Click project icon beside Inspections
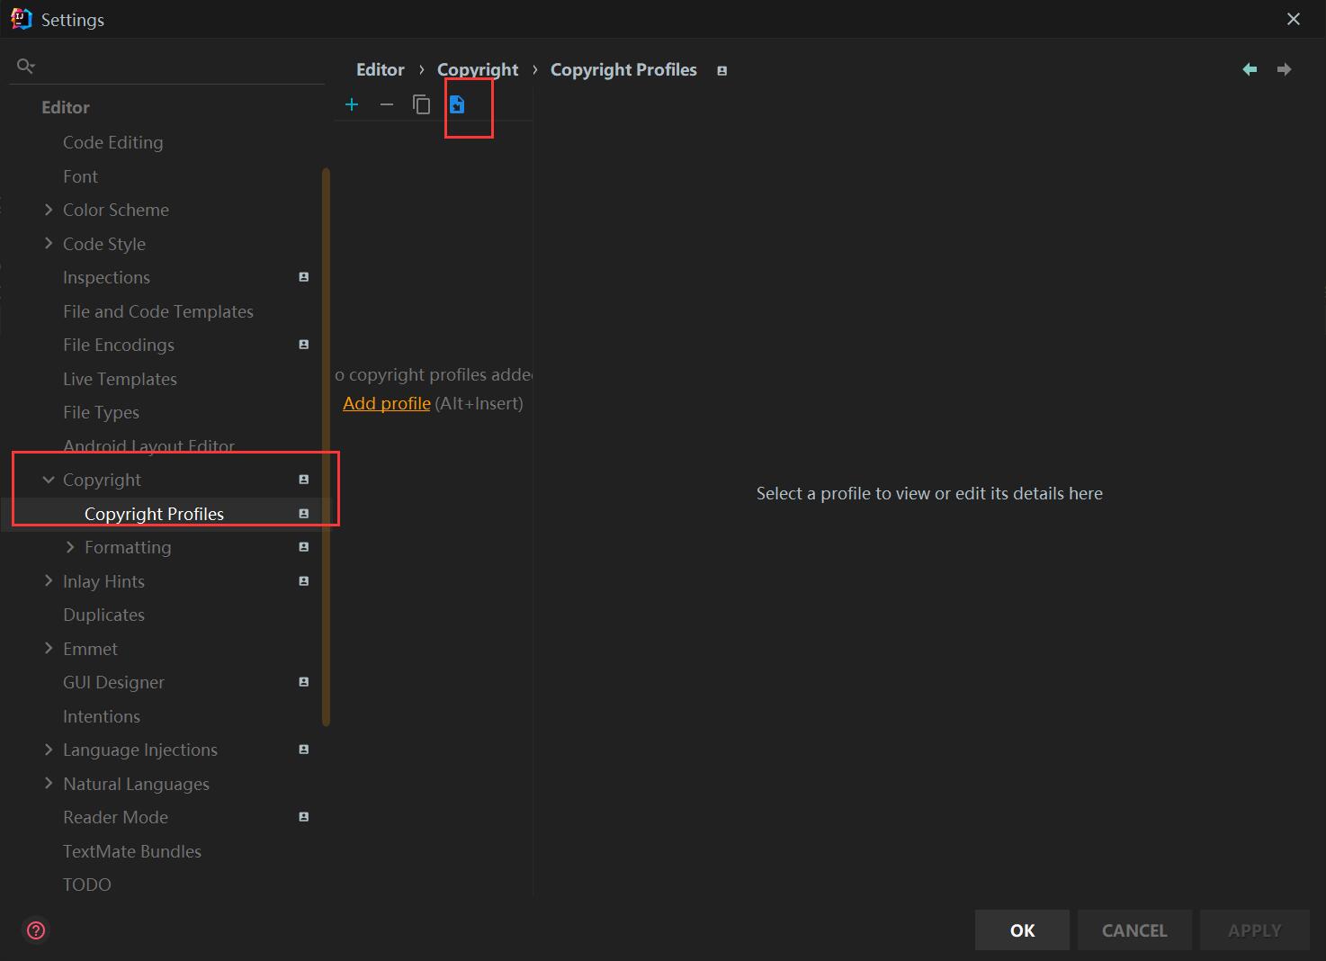Viewport: 1326px width, 961px height. tap(304, 277)
